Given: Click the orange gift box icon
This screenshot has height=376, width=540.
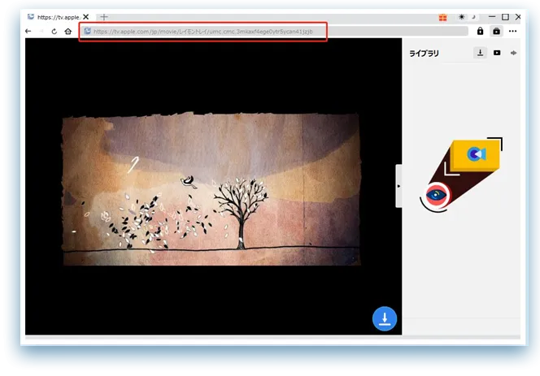Looking at the screenshot, I should (x=443, y=17).
